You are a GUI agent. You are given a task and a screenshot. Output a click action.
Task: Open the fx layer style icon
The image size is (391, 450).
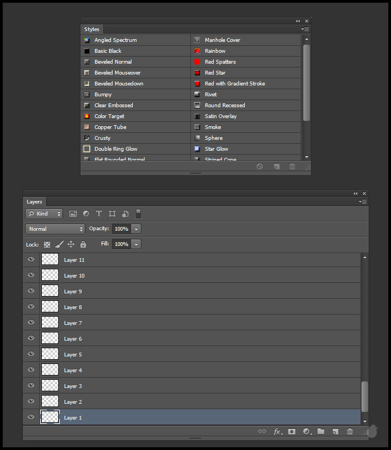pos(277,431)
